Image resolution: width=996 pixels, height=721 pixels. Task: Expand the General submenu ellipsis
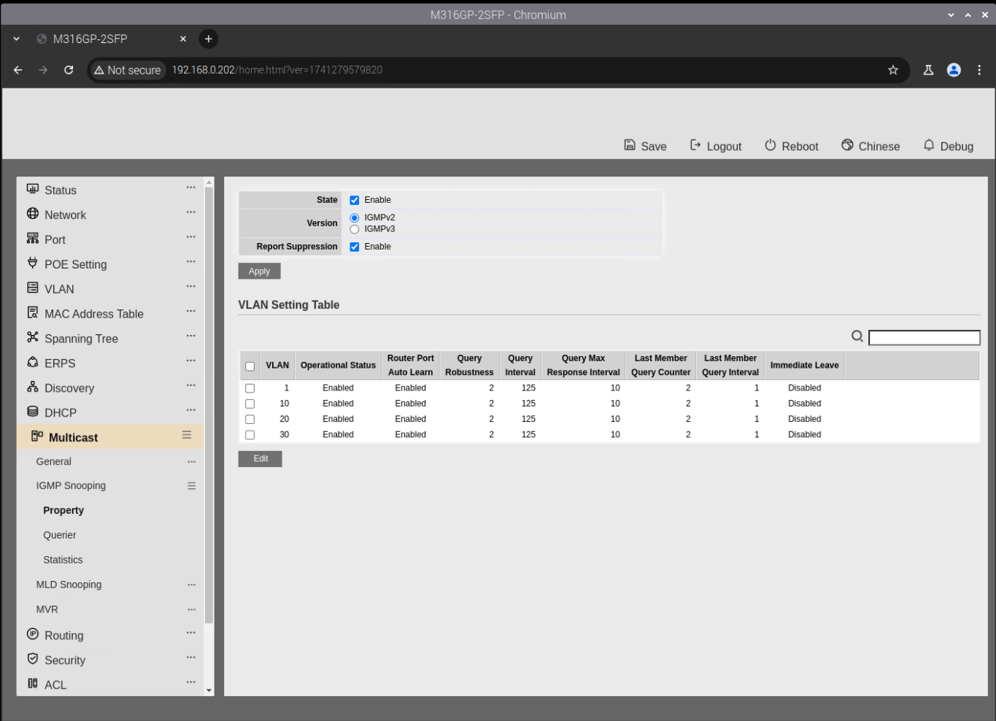click(191, 462)
